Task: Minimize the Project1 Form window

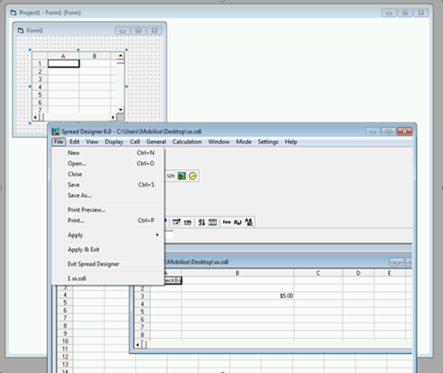Action: click(x=389, y=13)
